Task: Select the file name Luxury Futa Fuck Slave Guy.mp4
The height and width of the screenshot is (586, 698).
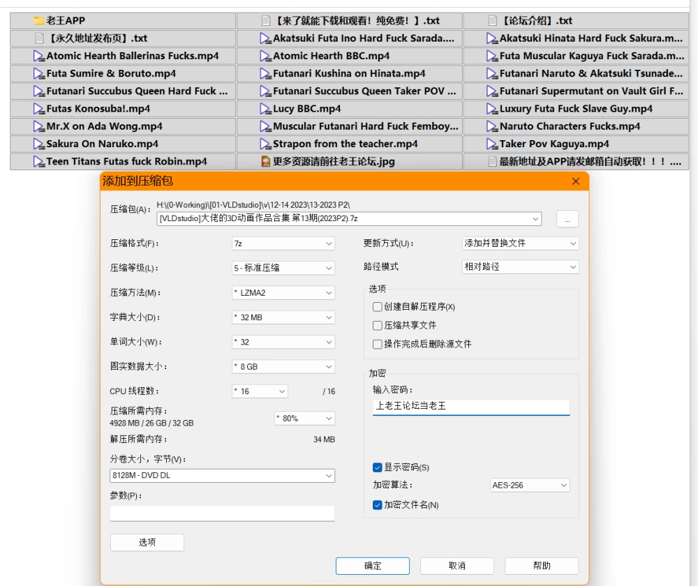Action: tap(576, 109)
